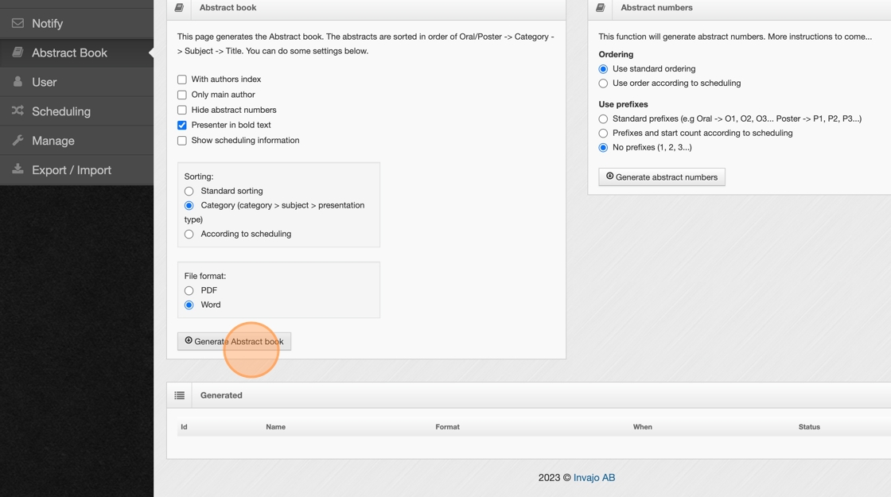Select PDF file format
This screenshot has height=497, width=891.
tap(189, 291)
